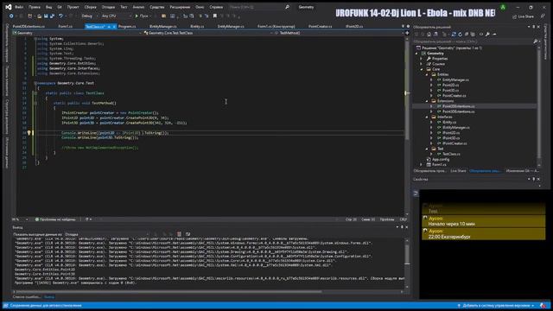Click the pin icon of Solution Explorer panel
The height and width of the screenshot is (311, 553).
(x=534, y=27)
